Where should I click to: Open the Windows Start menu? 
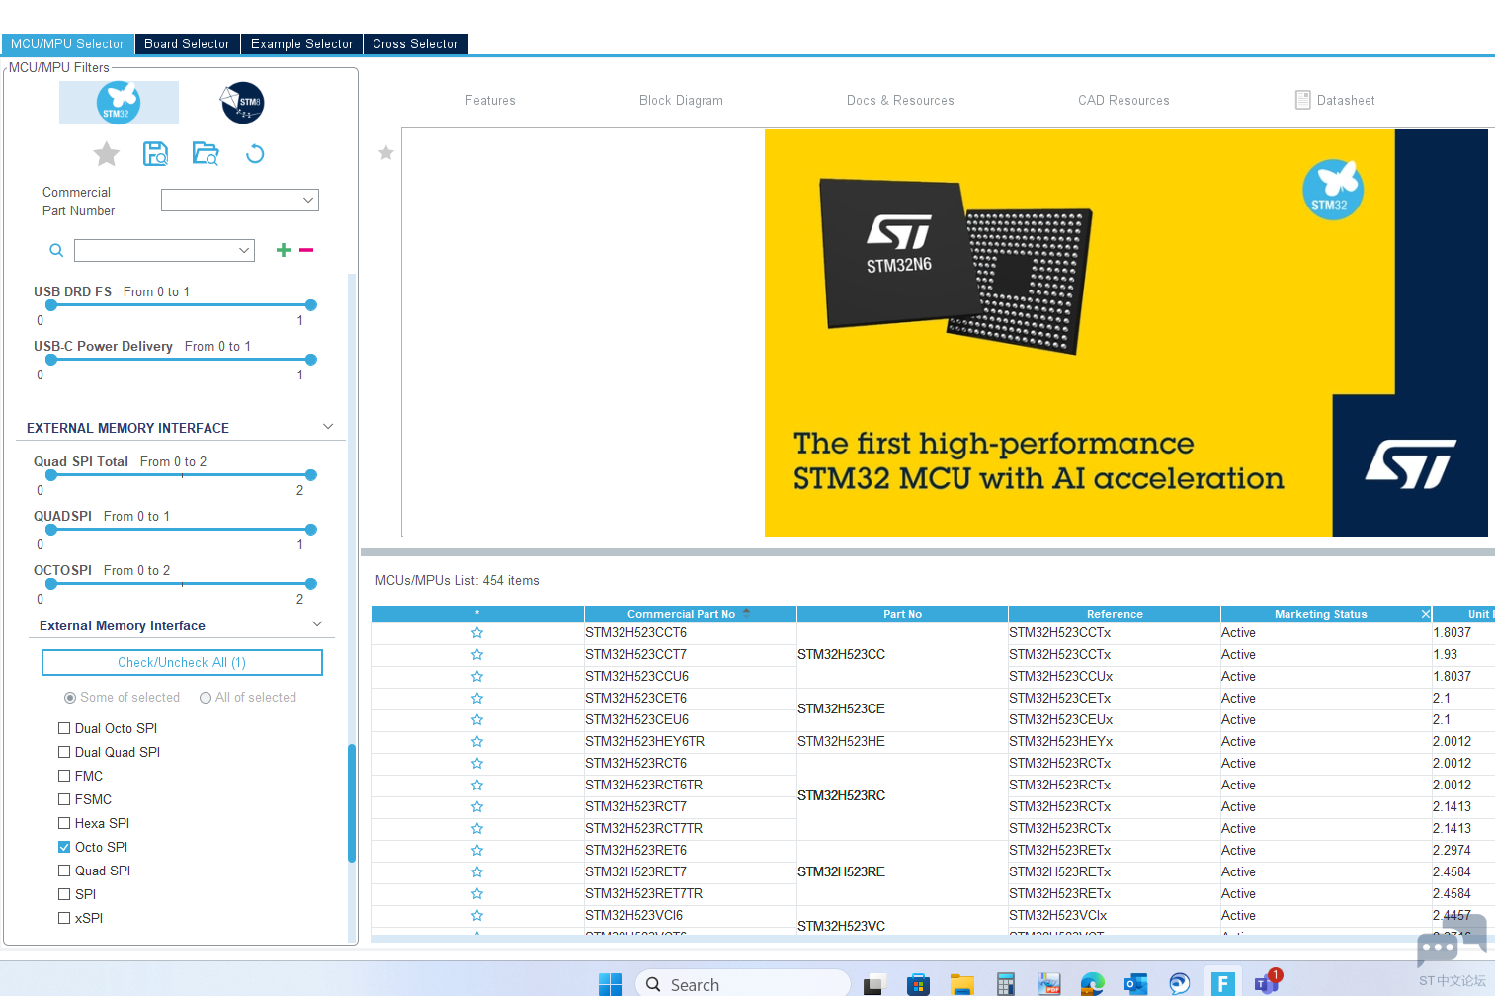pos(610,984)
